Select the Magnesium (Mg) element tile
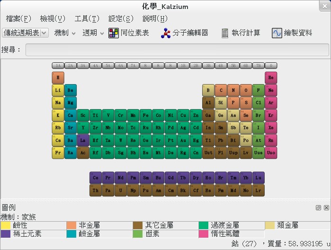The image size is (331, 250). coord(71,103)
